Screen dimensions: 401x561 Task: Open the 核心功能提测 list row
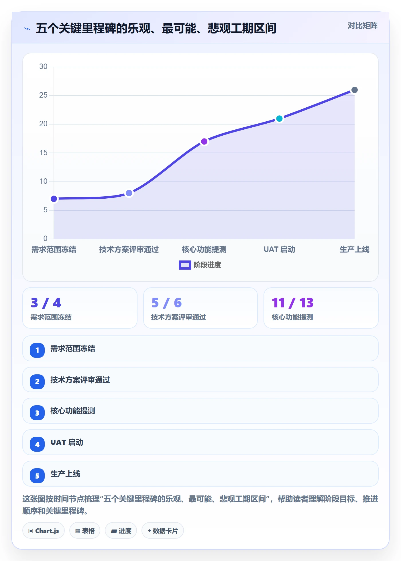[200, 411]
